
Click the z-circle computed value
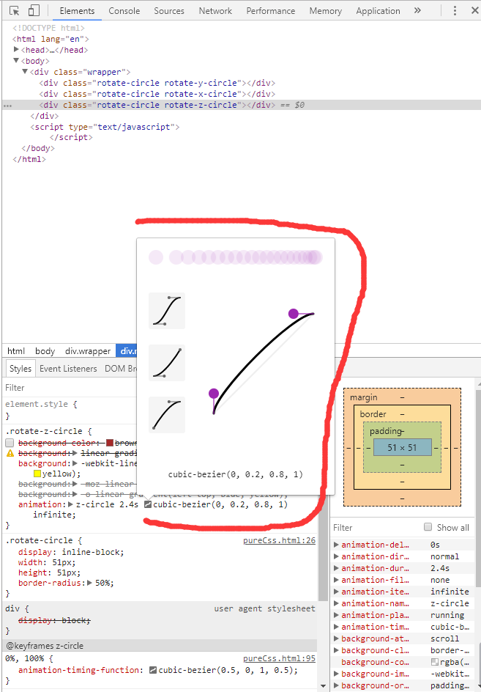[x=450, y=603]
